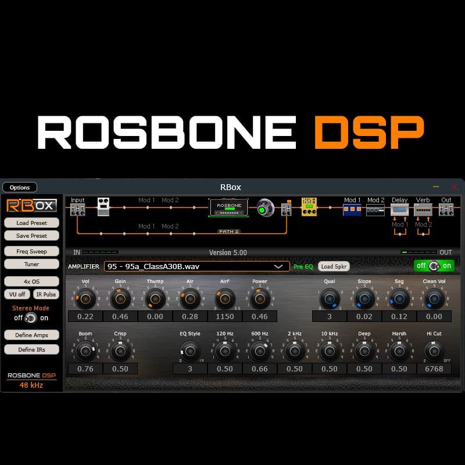Image resolution: width=465 pixels, height=465 pixels.
Task: Click the AirF value field 1150
Action: tap(225, 316)
